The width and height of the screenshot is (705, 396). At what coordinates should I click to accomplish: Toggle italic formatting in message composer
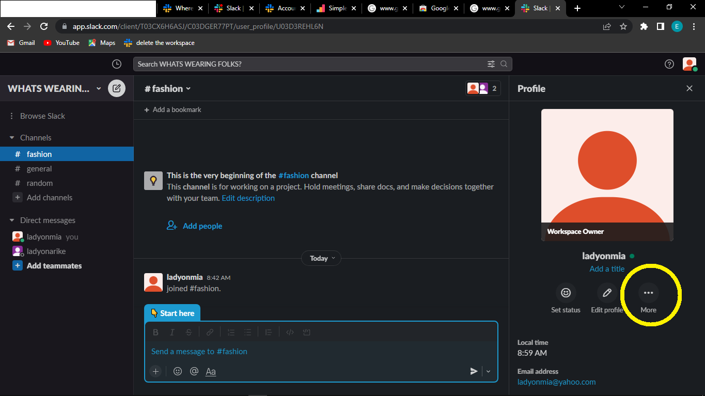point(172,332)
